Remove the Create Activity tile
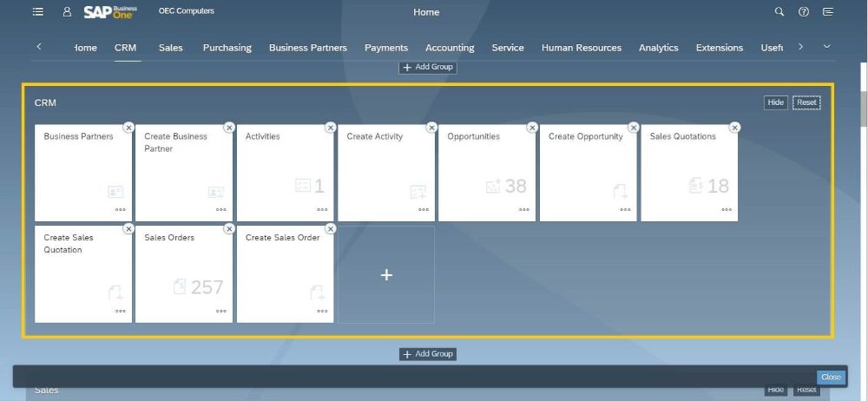This screenshot has width=868, height=401. [431, 128]
